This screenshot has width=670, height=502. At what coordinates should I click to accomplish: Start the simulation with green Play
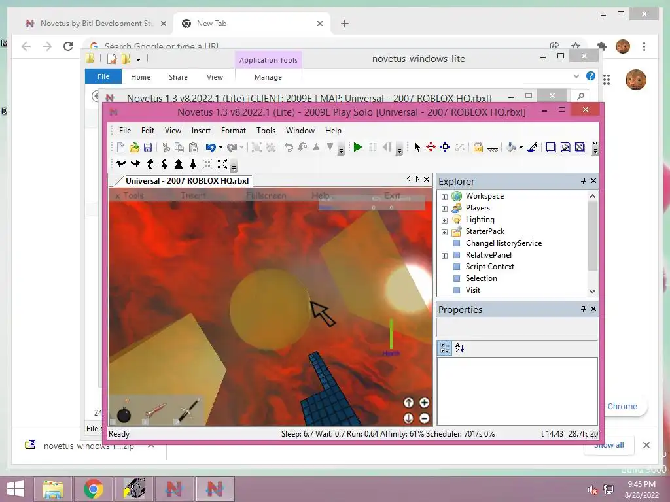pos(358,147)
